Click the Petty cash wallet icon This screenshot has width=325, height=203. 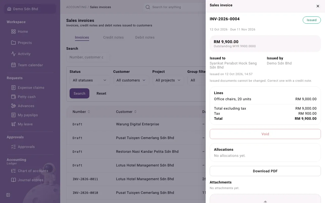13,97
